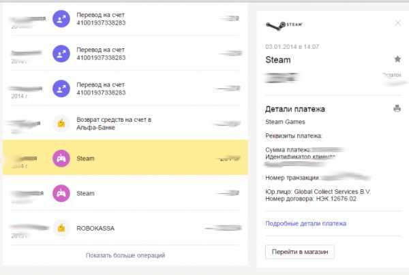Open the first 'Перевод на счет 41001937338283' entry
409x275 pixels.
pos(101,19)
